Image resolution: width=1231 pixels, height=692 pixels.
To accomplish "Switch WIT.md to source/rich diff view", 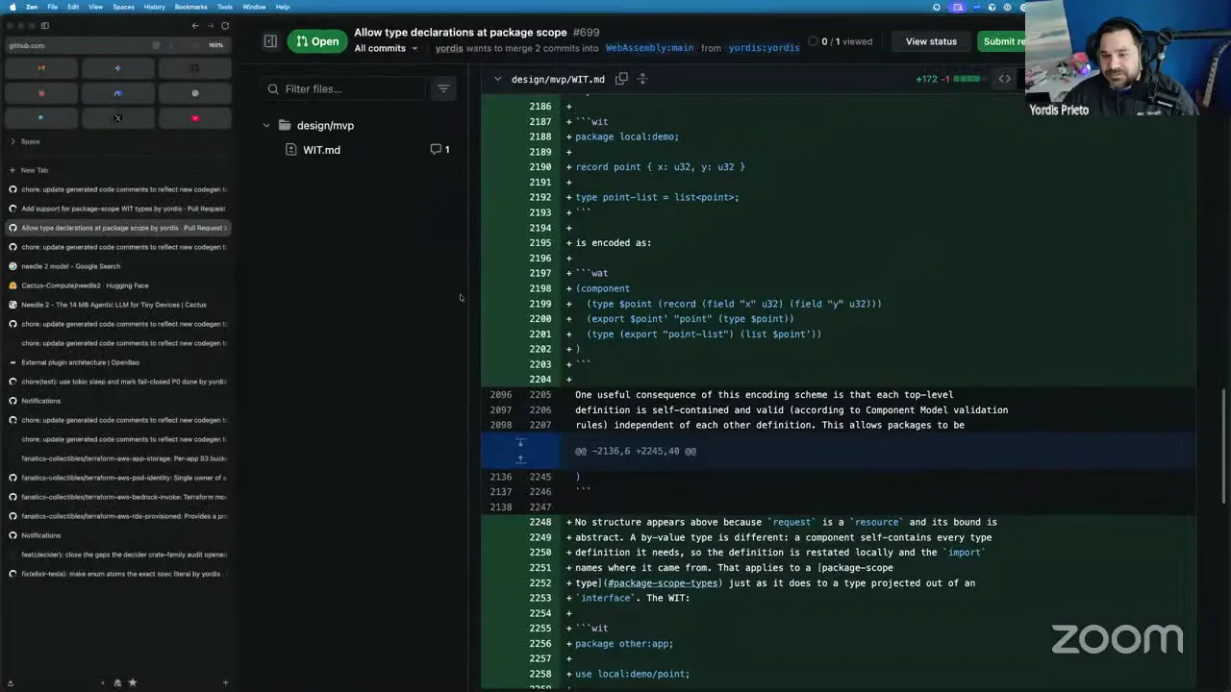I will pos(1005,79).
